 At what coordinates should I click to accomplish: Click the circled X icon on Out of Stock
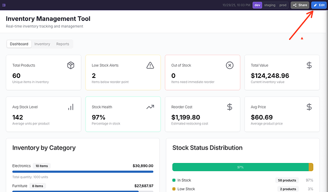(230, 65)
